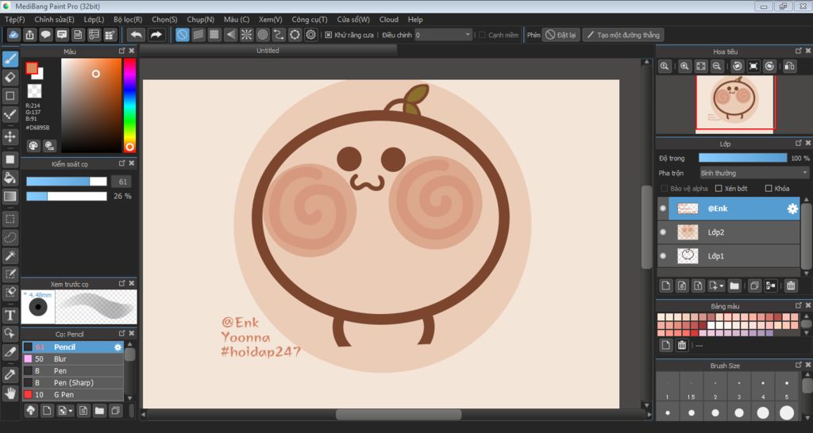Open @Enk layer settings gear
Screen dimensions: 813x433
coord(792,209)
